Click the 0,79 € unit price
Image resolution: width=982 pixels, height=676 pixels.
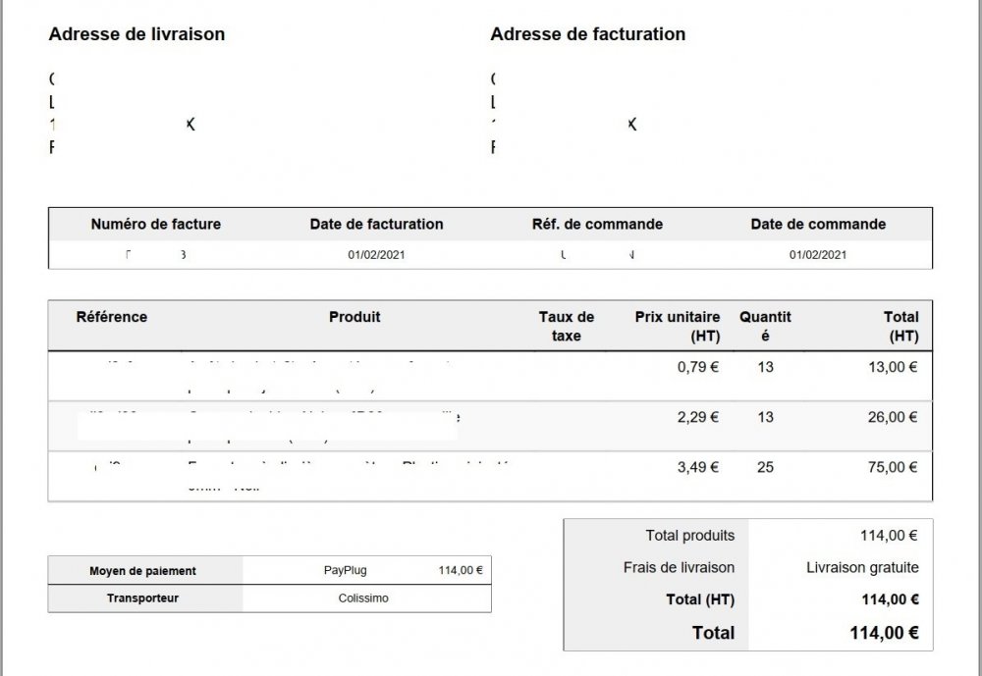[x=698, y=367]
